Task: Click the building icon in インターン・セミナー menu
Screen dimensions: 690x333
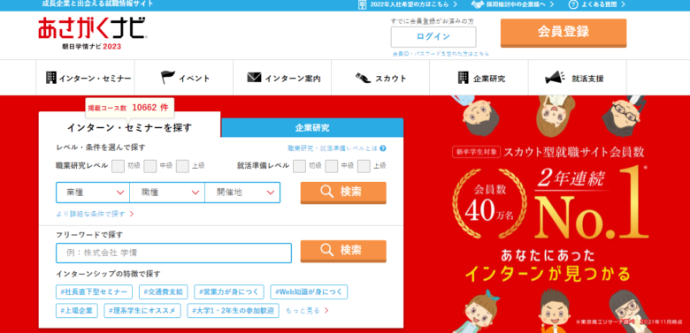Action: coord(51,78)
